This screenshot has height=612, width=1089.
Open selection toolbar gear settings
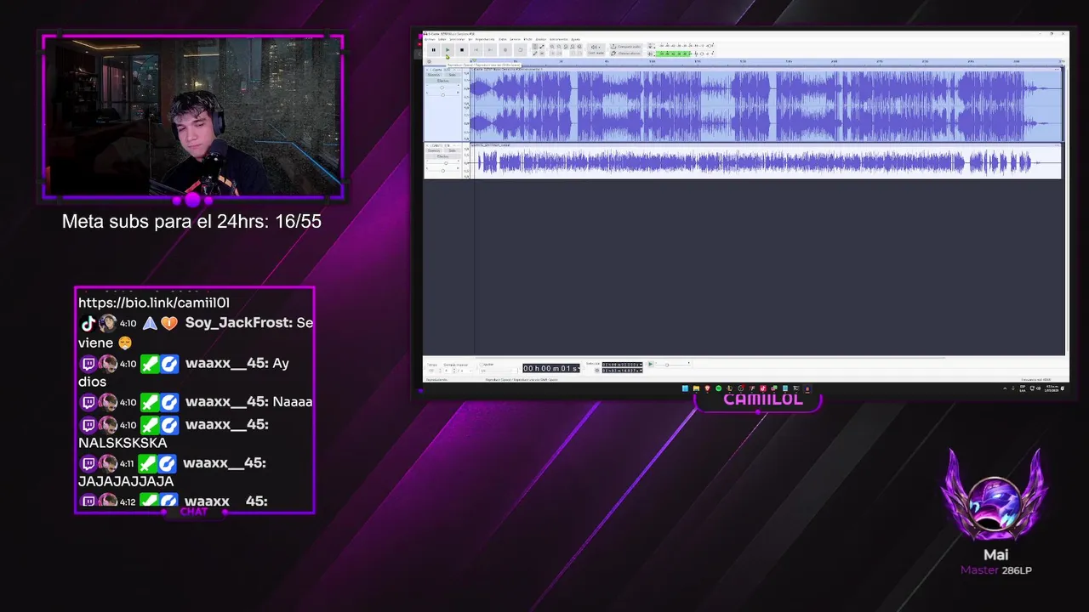(x=597, y=371)
